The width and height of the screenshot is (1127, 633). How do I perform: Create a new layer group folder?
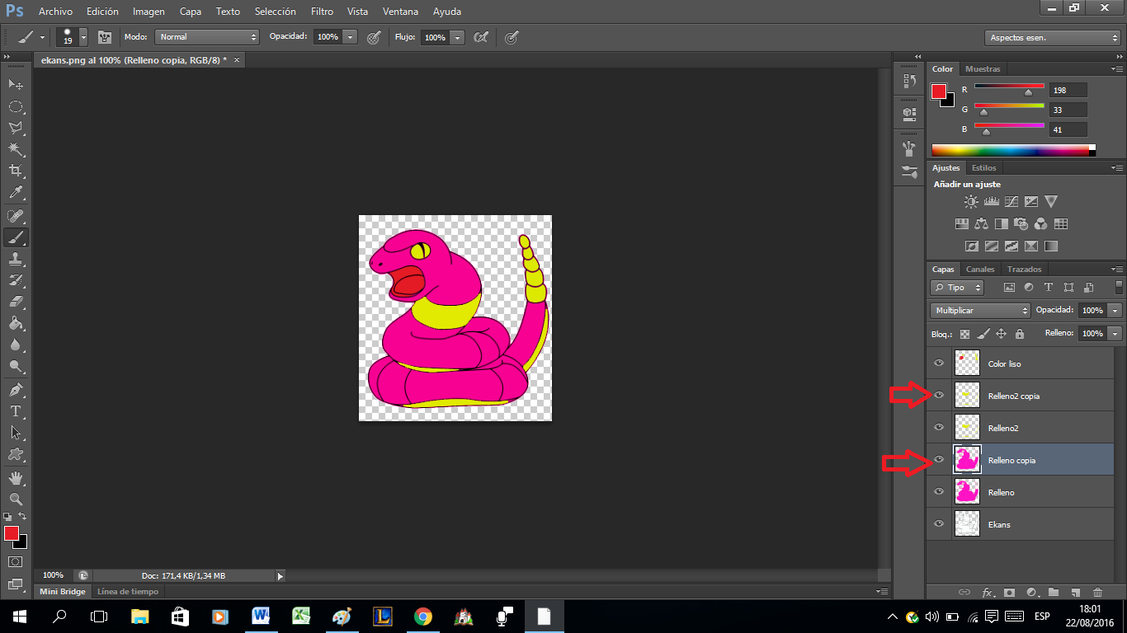pyautogui.click(x=1054, y=592)
